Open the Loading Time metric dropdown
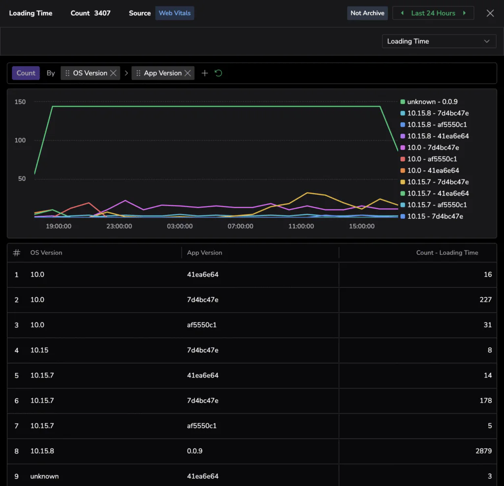The height and width of the screenshot is (486, 504). (439, 41)
